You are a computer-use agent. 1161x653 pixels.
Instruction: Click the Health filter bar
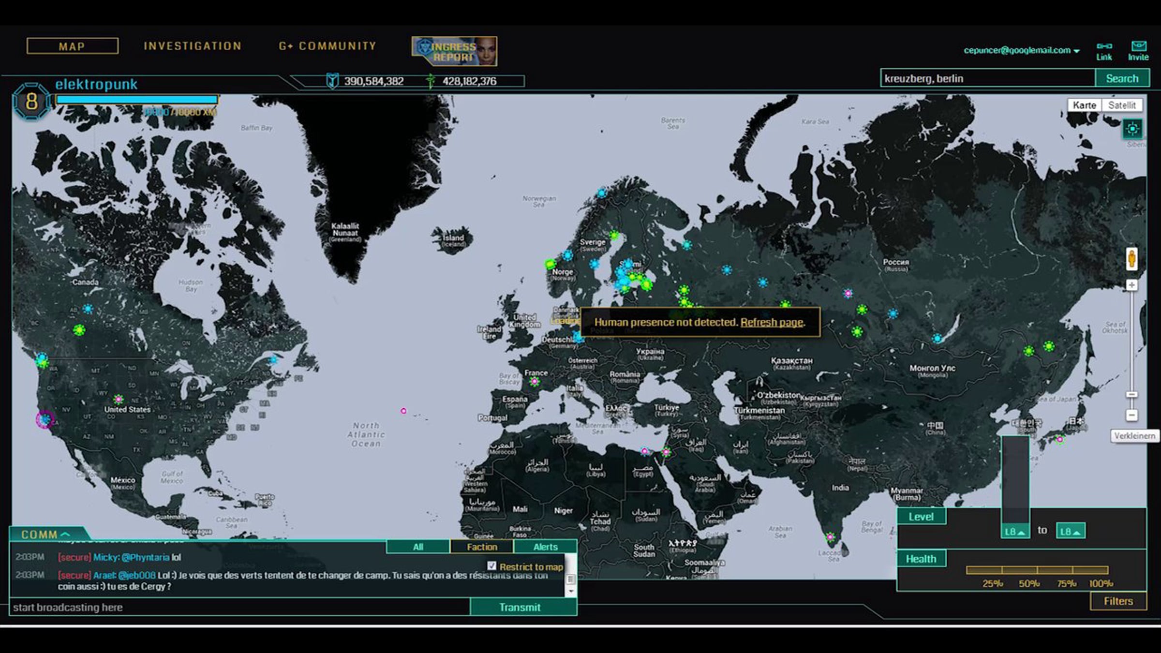[1037, 570]
